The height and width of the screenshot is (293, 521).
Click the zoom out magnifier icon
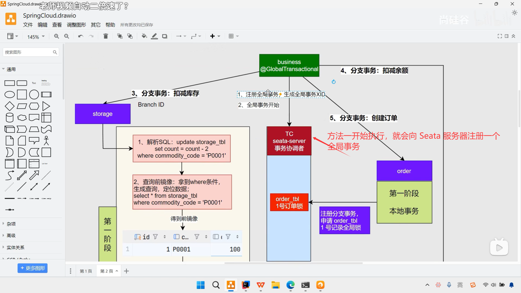pos(66,36)
